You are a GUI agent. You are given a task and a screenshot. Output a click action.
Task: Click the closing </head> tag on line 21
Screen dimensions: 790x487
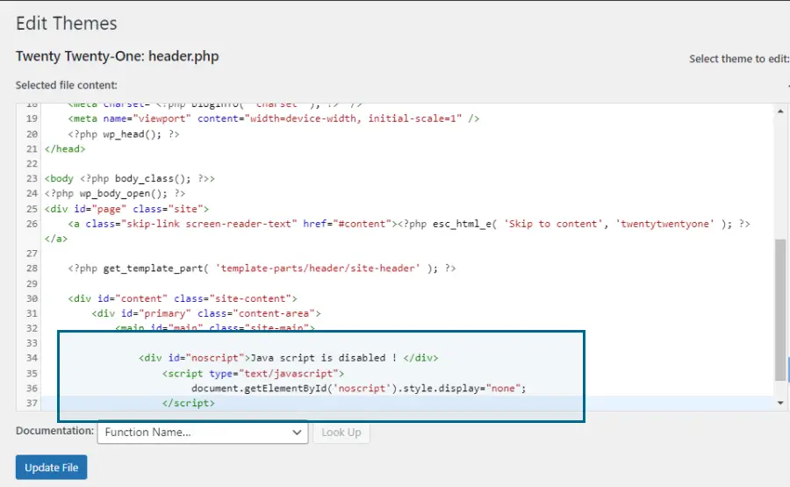65,149
